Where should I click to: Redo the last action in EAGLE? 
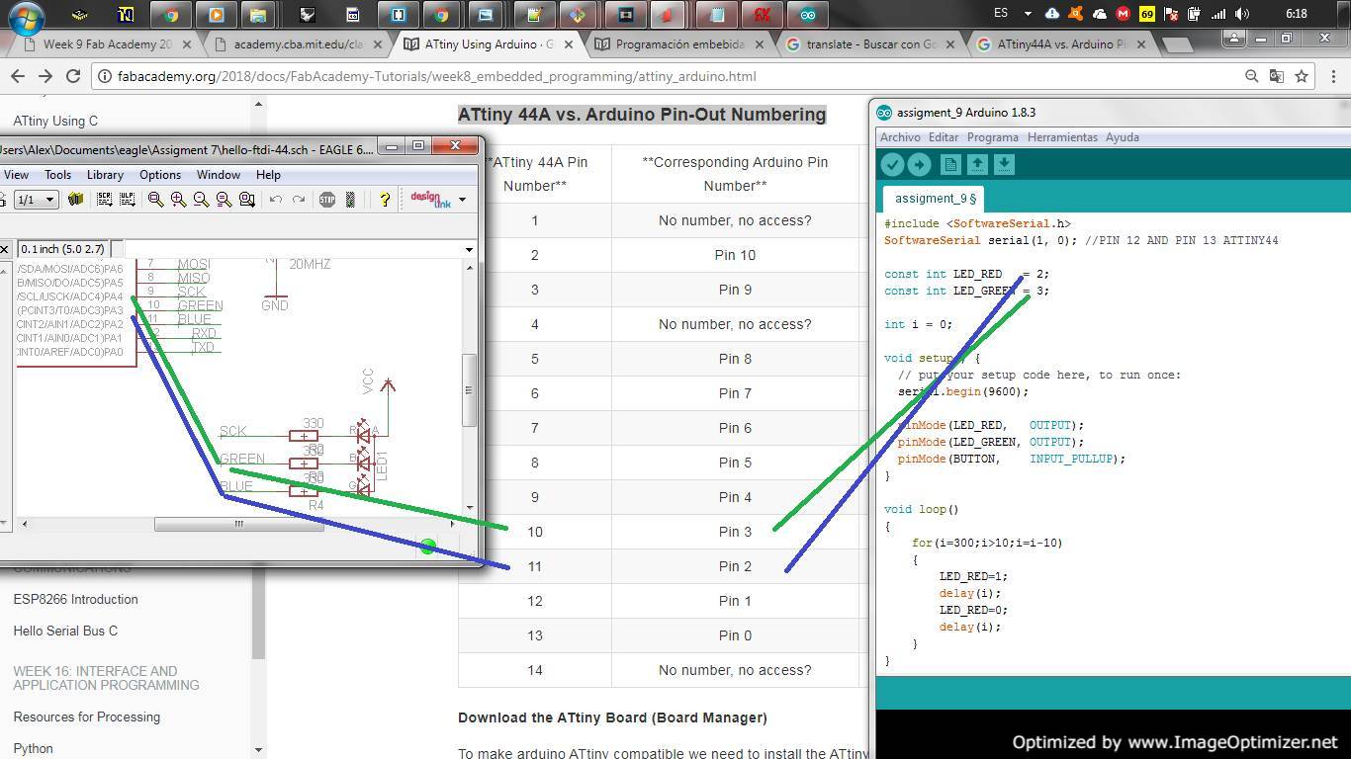coord(299,200)
